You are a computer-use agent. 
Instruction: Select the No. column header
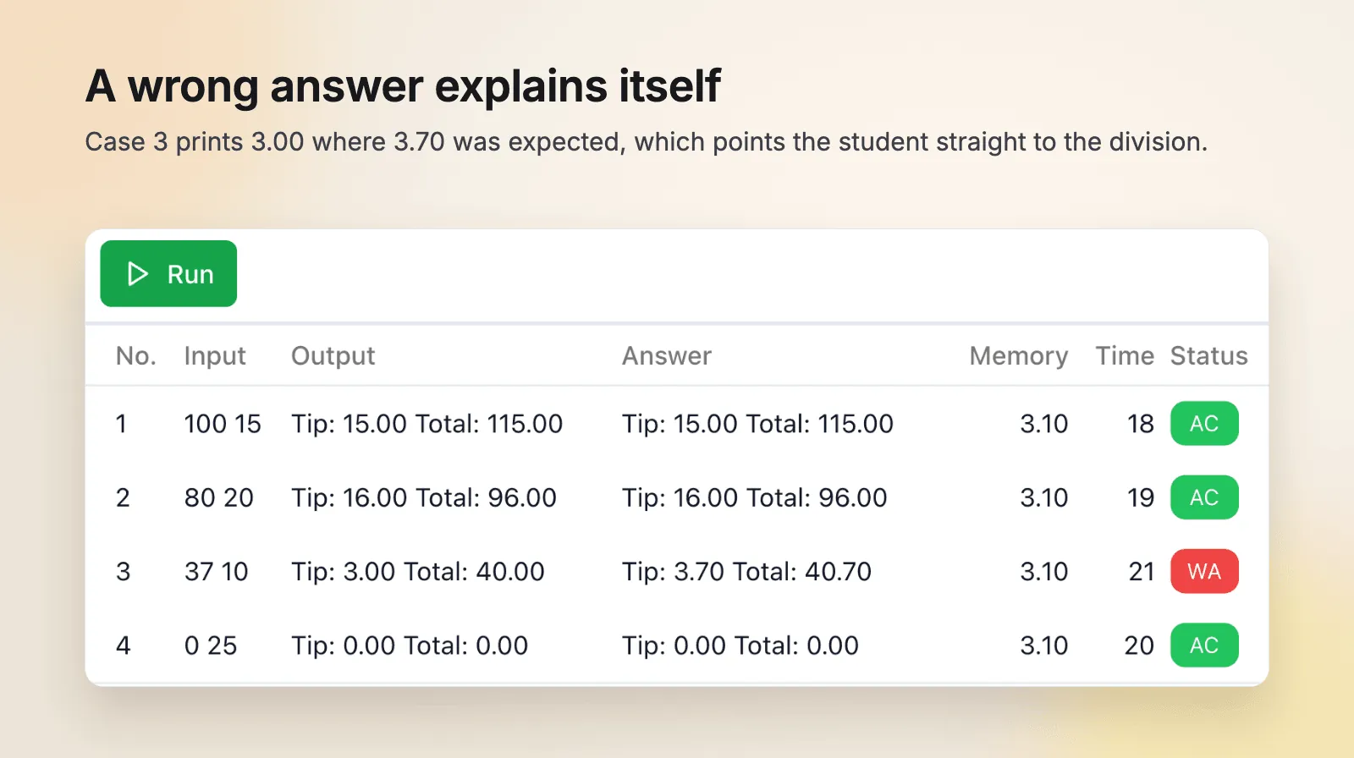pos(135,355)
